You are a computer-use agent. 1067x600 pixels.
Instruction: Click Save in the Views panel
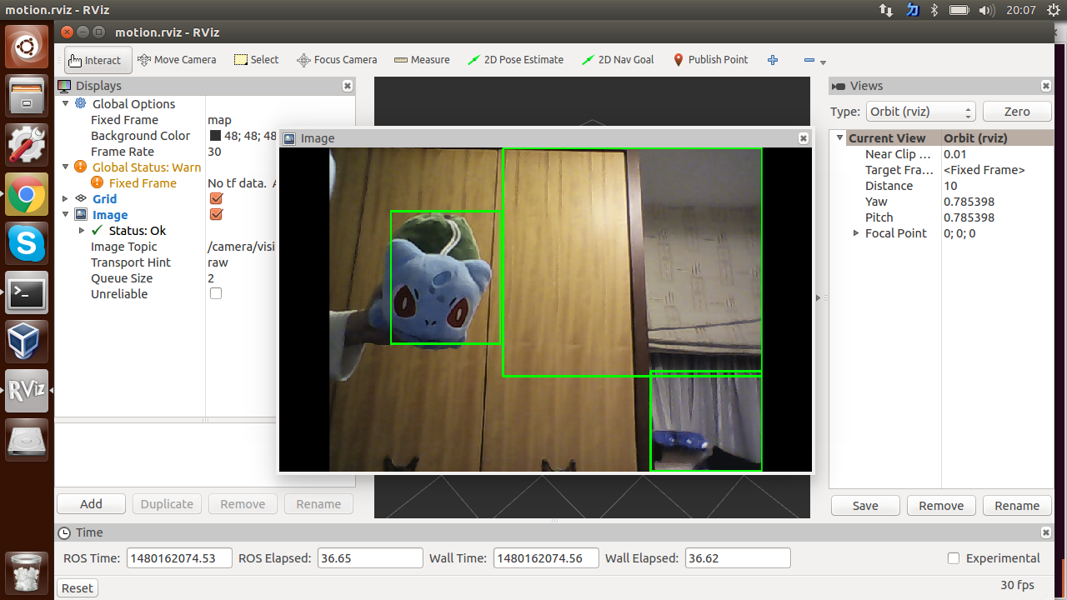pos(865,506)
